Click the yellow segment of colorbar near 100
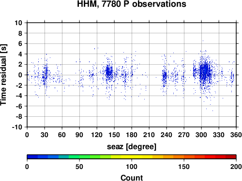The image size is (242, 181). click(132, 157)
